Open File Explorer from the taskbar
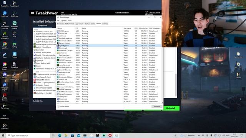 (x=66, y=135)
